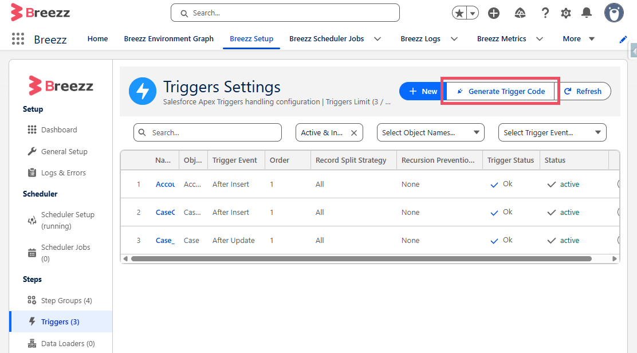Open Scheduler Jobs (0)

pos(65,253)
